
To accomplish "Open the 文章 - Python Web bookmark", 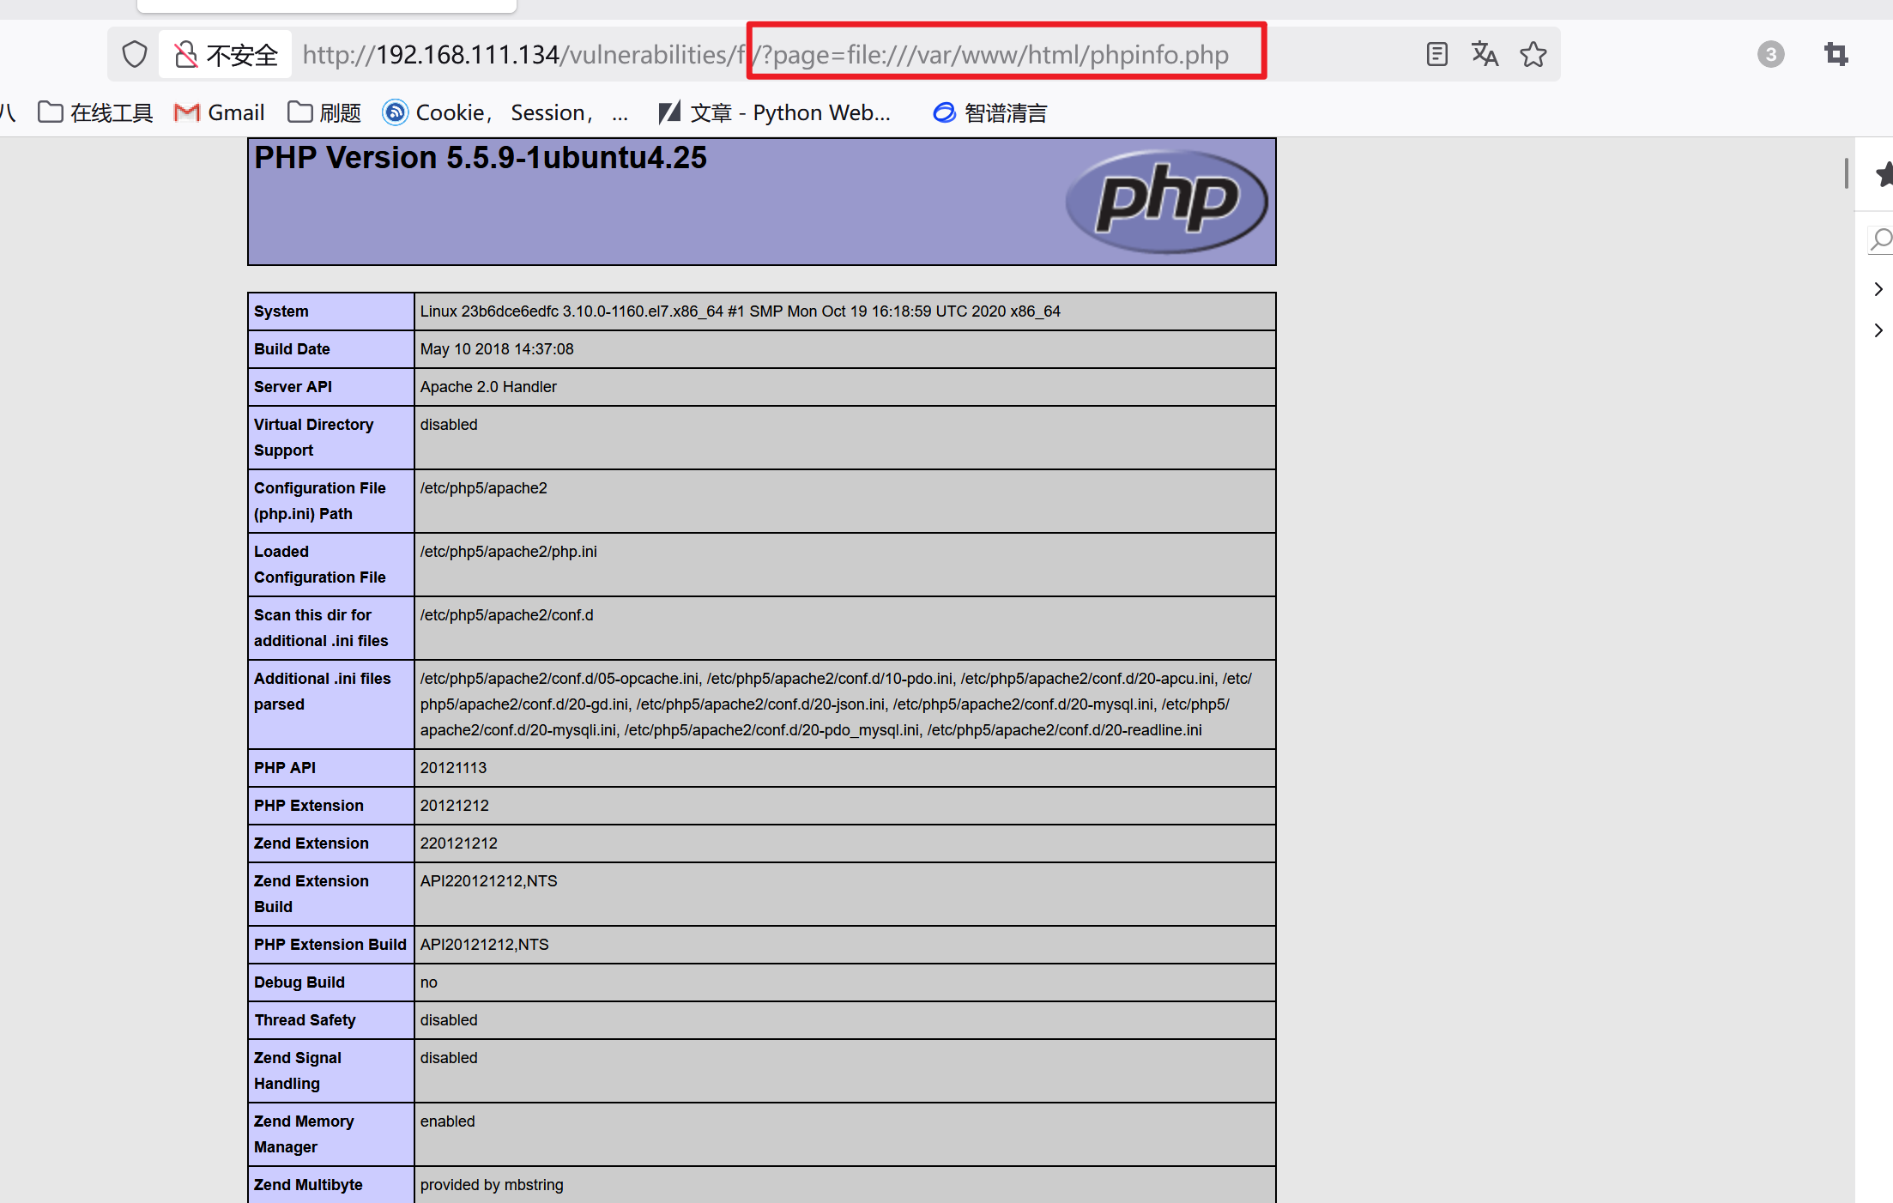I will tap(774, 113).
